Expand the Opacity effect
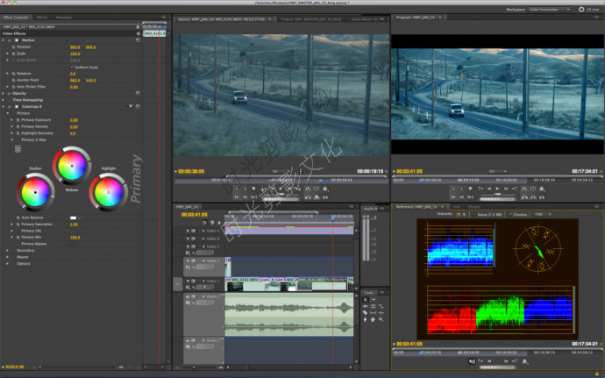This screenshot has height=378, width=605. pyautogui.click(x=4, y=93)
